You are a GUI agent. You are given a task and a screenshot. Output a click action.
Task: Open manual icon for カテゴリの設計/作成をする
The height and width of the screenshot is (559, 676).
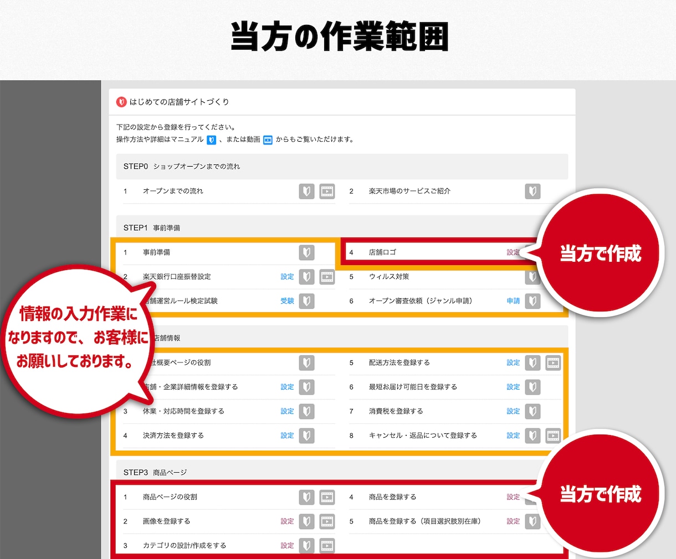pos(306,546)
